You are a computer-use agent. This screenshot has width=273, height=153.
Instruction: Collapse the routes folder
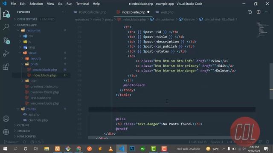point(31,109)
